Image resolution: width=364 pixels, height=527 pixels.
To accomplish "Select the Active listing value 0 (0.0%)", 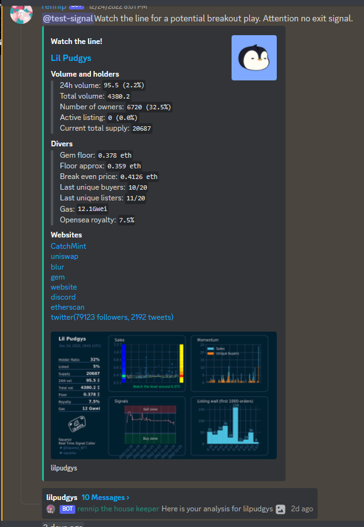I will click(123, 118).
